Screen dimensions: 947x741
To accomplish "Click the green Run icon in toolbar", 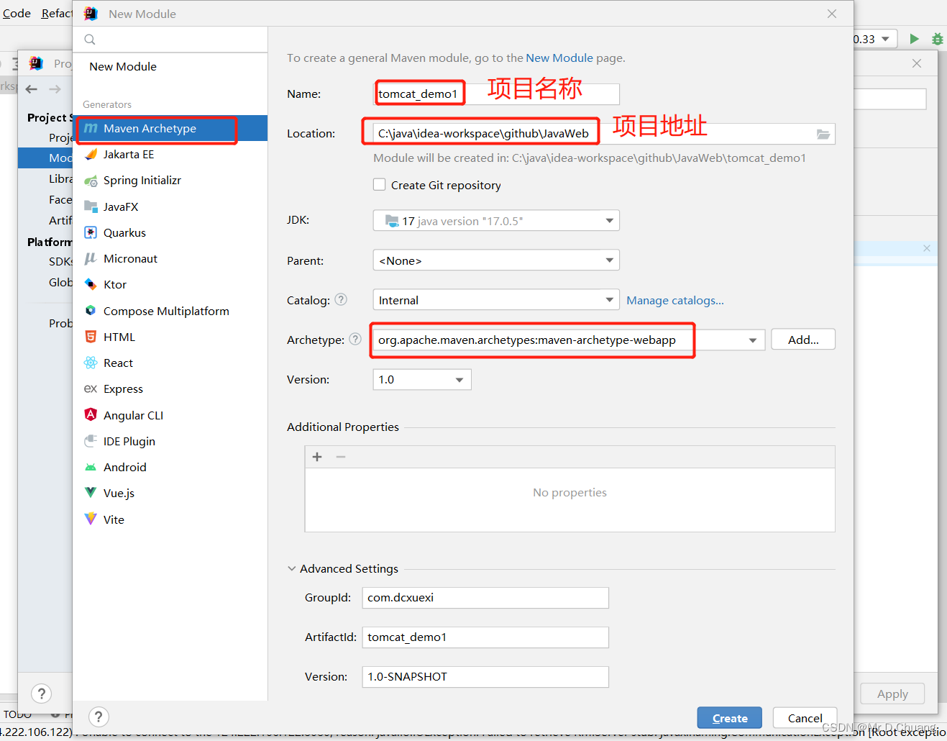I will click(x=914, y=39).
